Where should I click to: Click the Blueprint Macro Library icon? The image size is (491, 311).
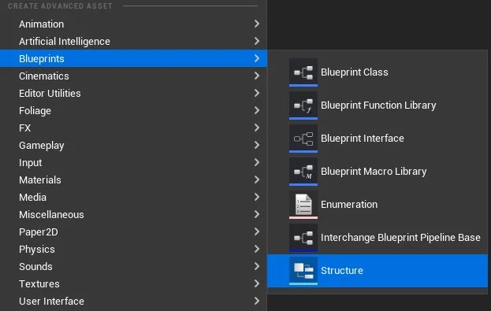tap(303, 172)
